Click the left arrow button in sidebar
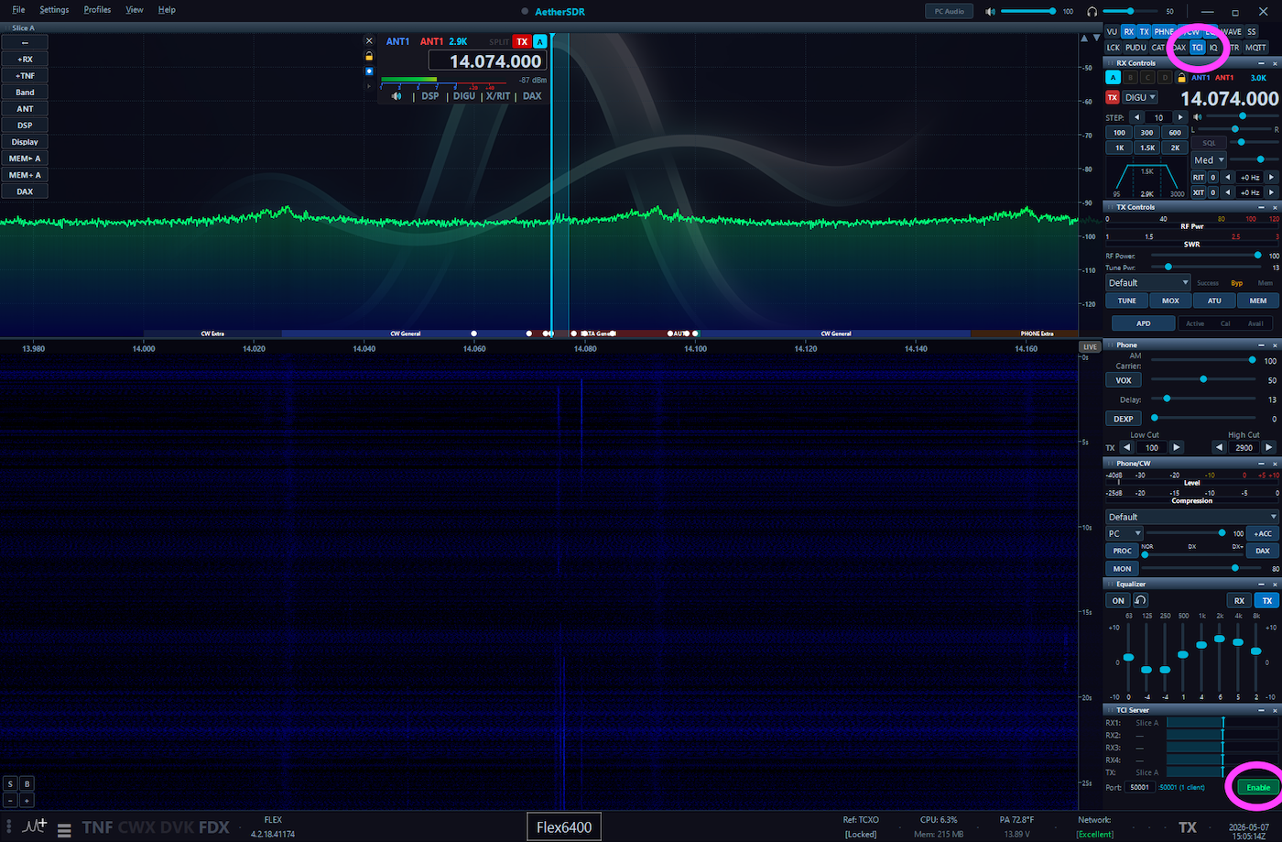1282x842 pixels. tap(25, 43)
